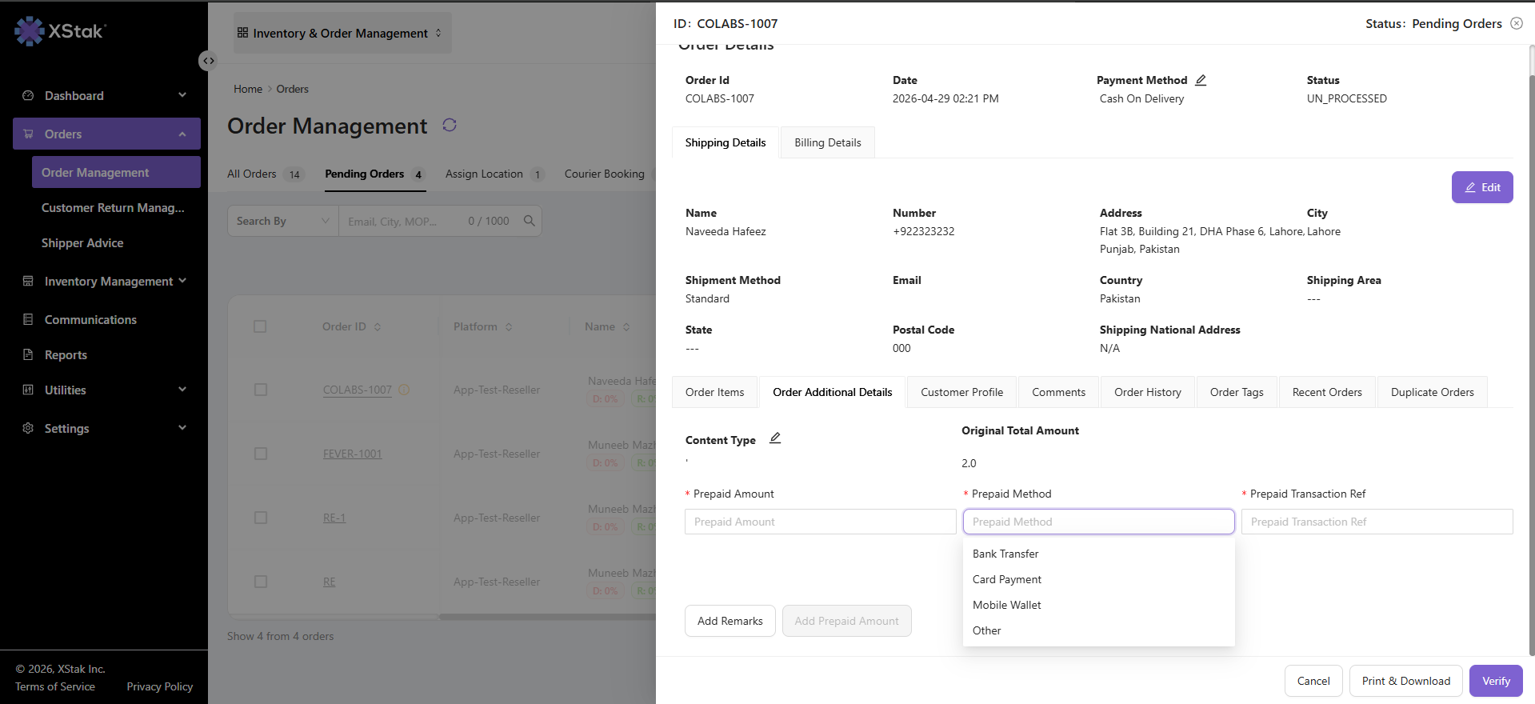Click the Verify button
The height and width of the screenshot is (704, 1535).
tap(1496, 681)
